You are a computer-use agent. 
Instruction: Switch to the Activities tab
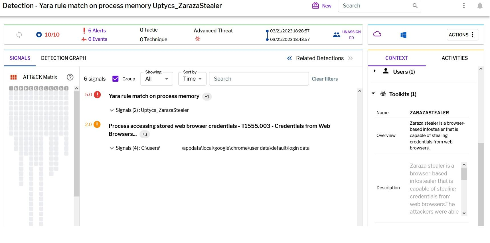(x=454, y=58)
